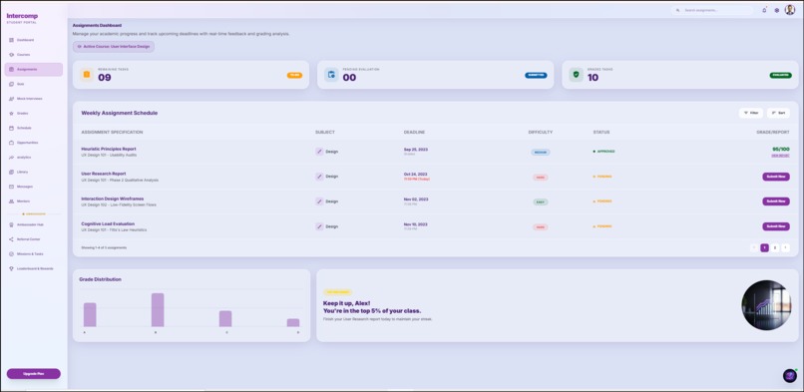Open the settings gear icon
The height and width of the screenshot is (392, 804).
[x=777, y=10]
